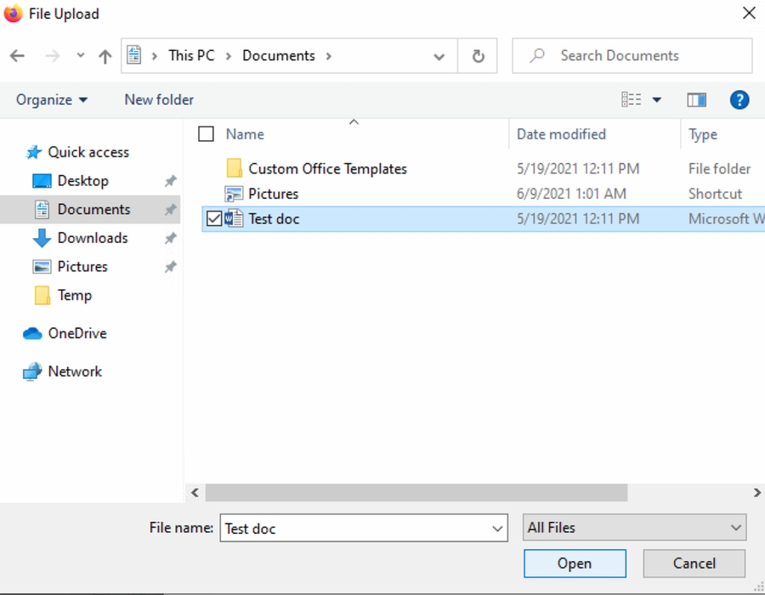Viewport: 765px width, 595px height.
Task: Refresh the Documents folder view
Action: 479,56
